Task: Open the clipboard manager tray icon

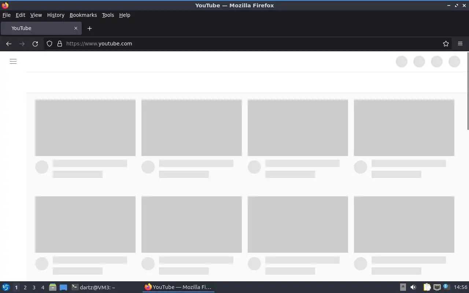Action: click(x=427, y=287)
